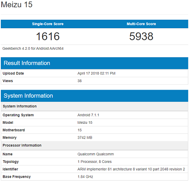Image resolution: width=190 pixels, height=181 pixels.
Task: Click the gray System Information subheader row
Action: tap(95, 106)
